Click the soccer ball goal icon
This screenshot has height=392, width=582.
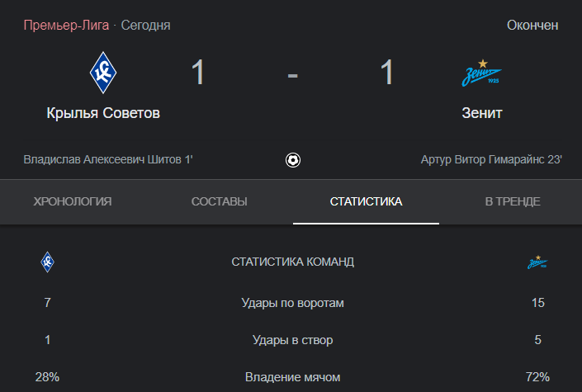click(x=293, y=160)
